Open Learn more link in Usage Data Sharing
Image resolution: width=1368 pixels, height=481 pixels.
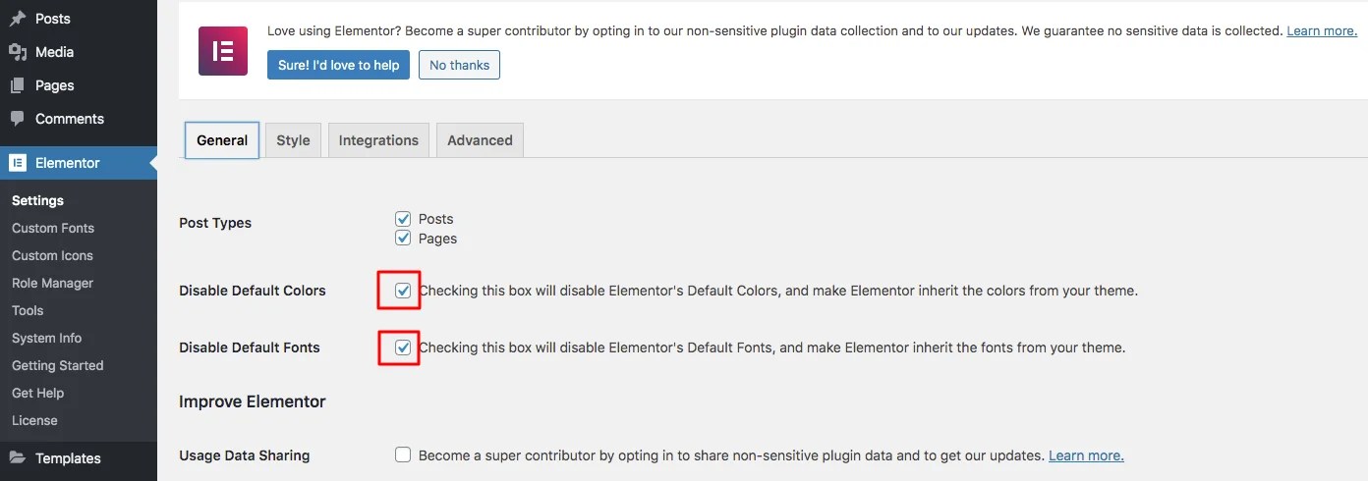pyautogui.click(x=1086, y=455)
